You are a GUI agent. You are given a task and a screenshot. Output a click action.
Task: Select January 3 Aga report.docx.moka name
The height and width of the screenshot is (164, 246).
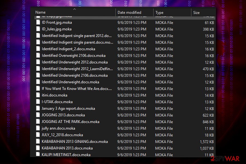click(68, 109)
